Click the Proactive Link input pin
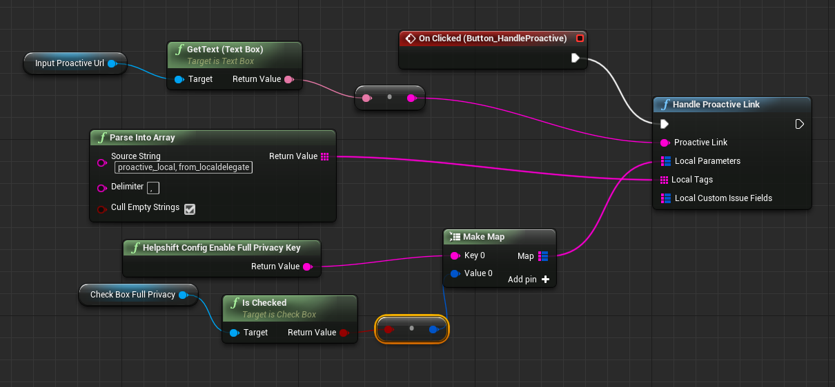This screenshot has width=835, height=387. [x=665, y=143]
